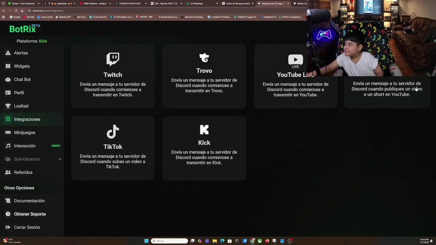This screenshot has height=245, width=436.
Task: Open the Xbox app from the taskbar
Action: (260, 241)
